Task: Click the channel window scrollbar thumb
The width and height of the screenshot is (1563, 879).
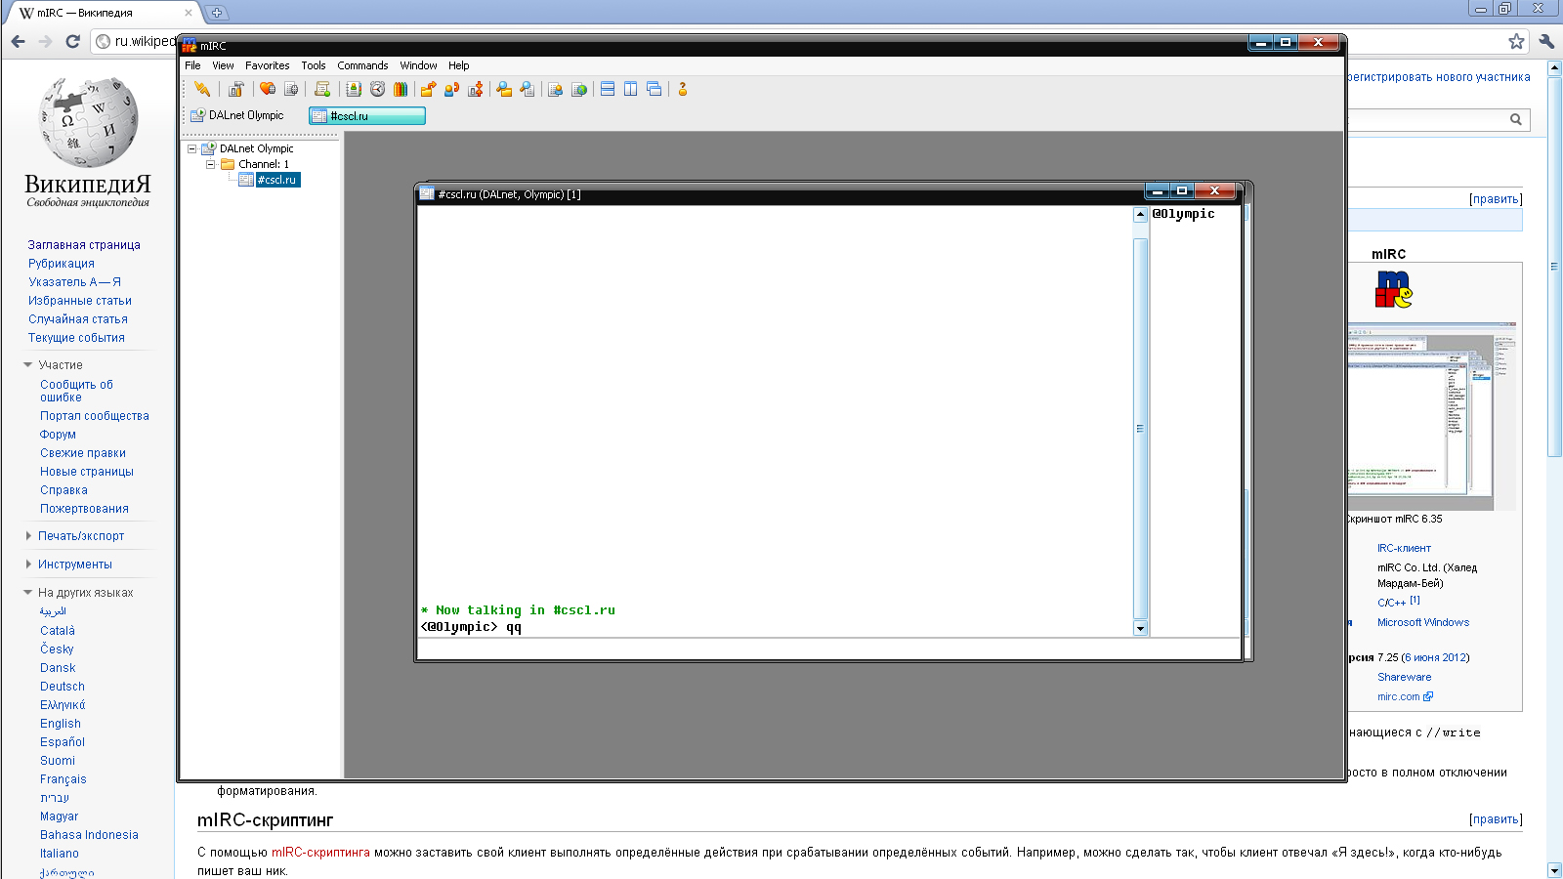Action: point(1140,428)
